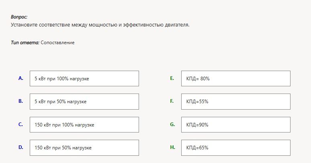Click the 'Тип ответа:' label

click(25, 43)
